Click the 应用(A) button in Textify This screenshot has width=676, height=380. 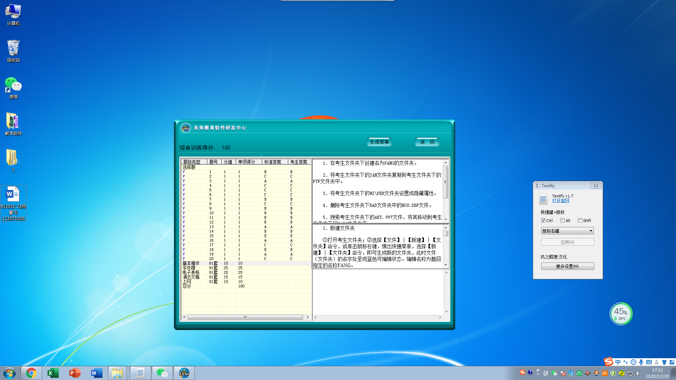point(568,242)
